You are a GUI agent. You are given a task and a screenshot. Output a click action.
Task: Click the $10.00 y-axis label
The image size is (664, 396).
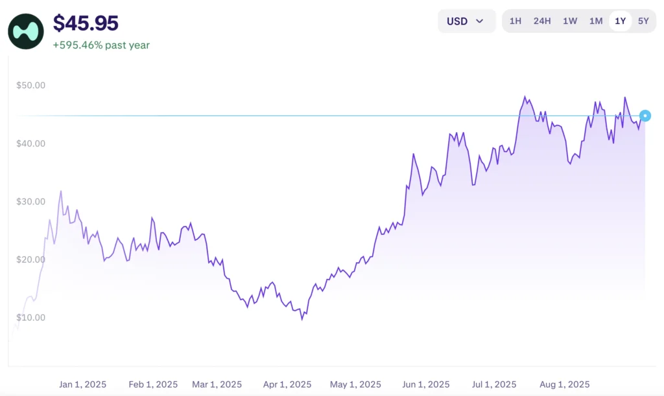tap(30, 318)
